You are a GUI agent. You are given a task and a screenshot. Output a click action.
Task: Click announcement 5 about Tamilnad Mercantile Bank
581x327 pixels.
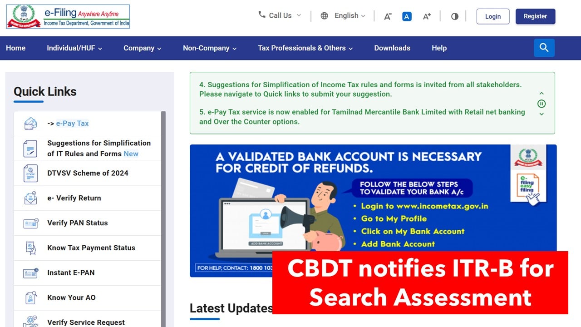coord(362,117)
